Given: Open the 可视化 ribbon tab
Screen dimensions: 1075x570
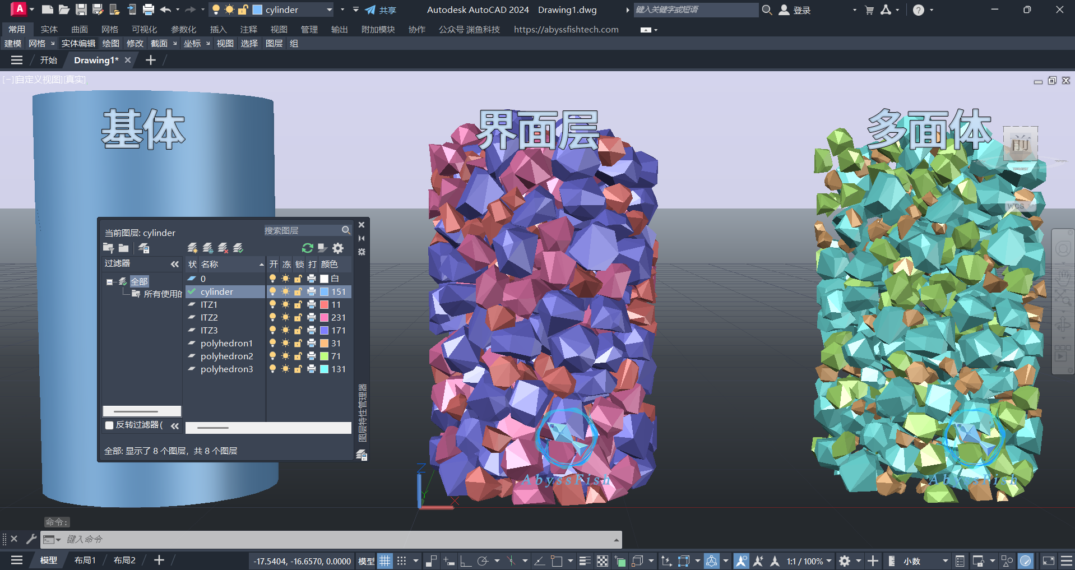Looking at the screenshot, I should [x=144, y=29].
